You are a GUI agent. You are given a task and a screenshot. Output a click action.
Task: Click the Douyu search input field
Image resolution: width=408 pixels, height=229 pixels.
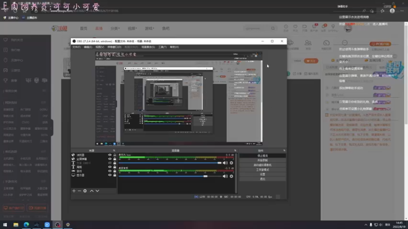coord(257,28)
